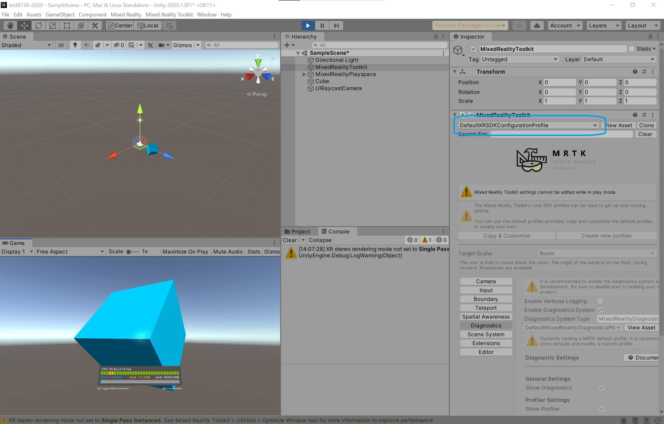
Task: Click Maximize On Play button
Action: tap(185, 252)
